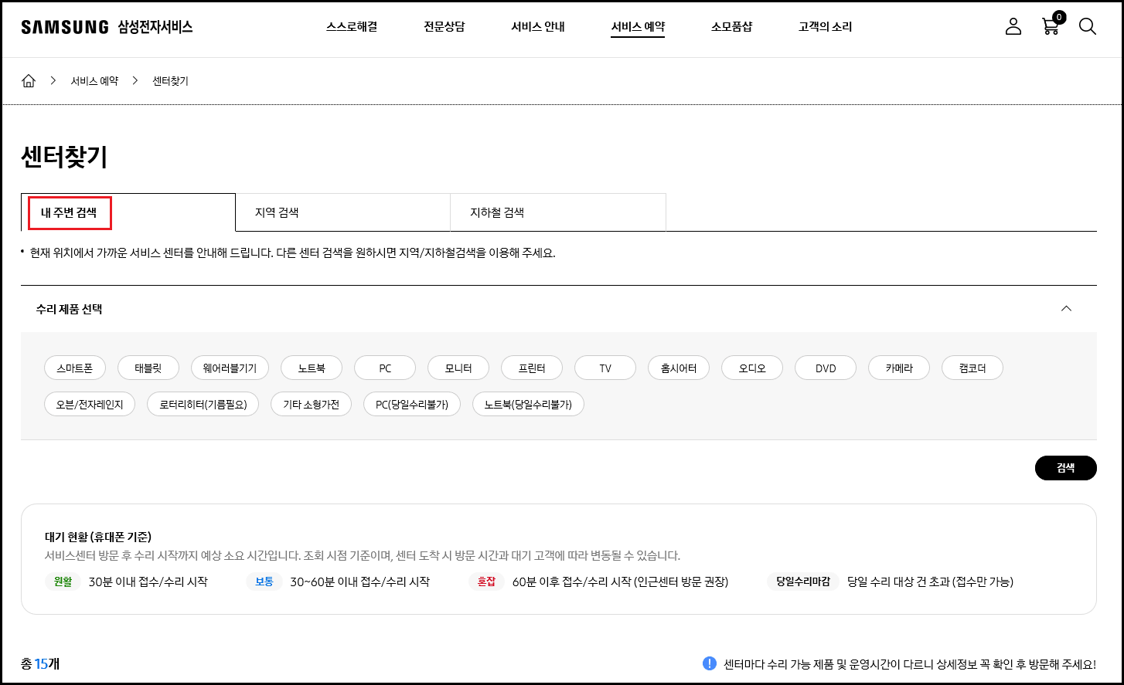
Task: Select the 오븐/전자레인지 product chip
Action: (x=90, y=404)
